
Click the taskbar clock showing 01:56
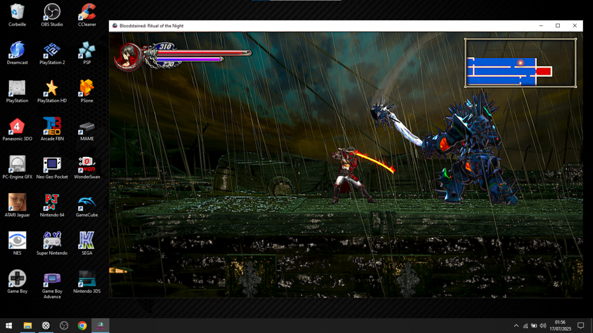tap(560, 325)
